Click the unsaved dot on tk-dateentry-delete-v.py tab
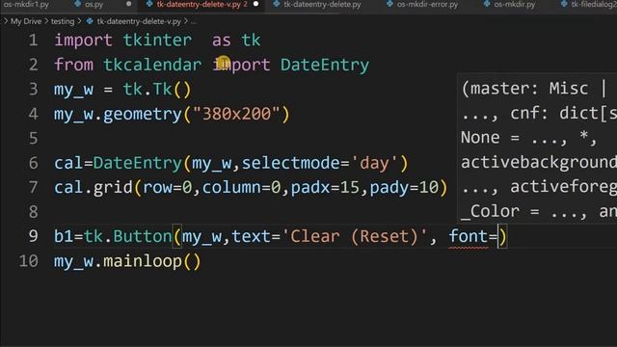 (x=255, y=4)
